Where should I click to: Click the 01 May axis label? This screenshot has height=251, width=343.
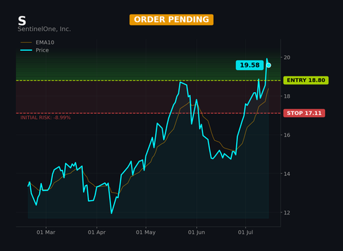coord(145,232)
